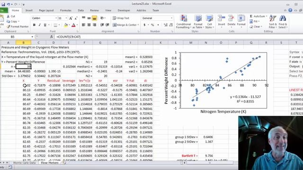Click Decrease Indent icon
The height and width of the screenshot is (170, 303).
point(102,25)
